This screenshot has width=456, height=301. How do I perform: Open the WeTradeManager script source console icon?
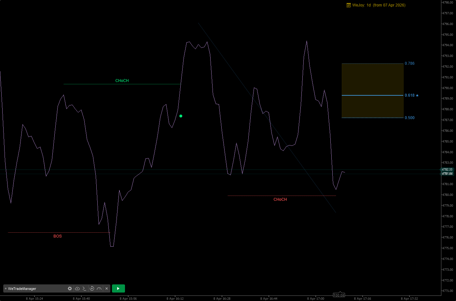(84, 288)
